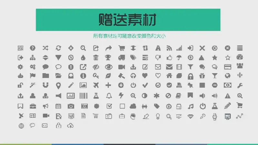The width and height of the screenshot is (258, 145).
Task: Select the globe grid icon in last row
Action: coord(21,126)
